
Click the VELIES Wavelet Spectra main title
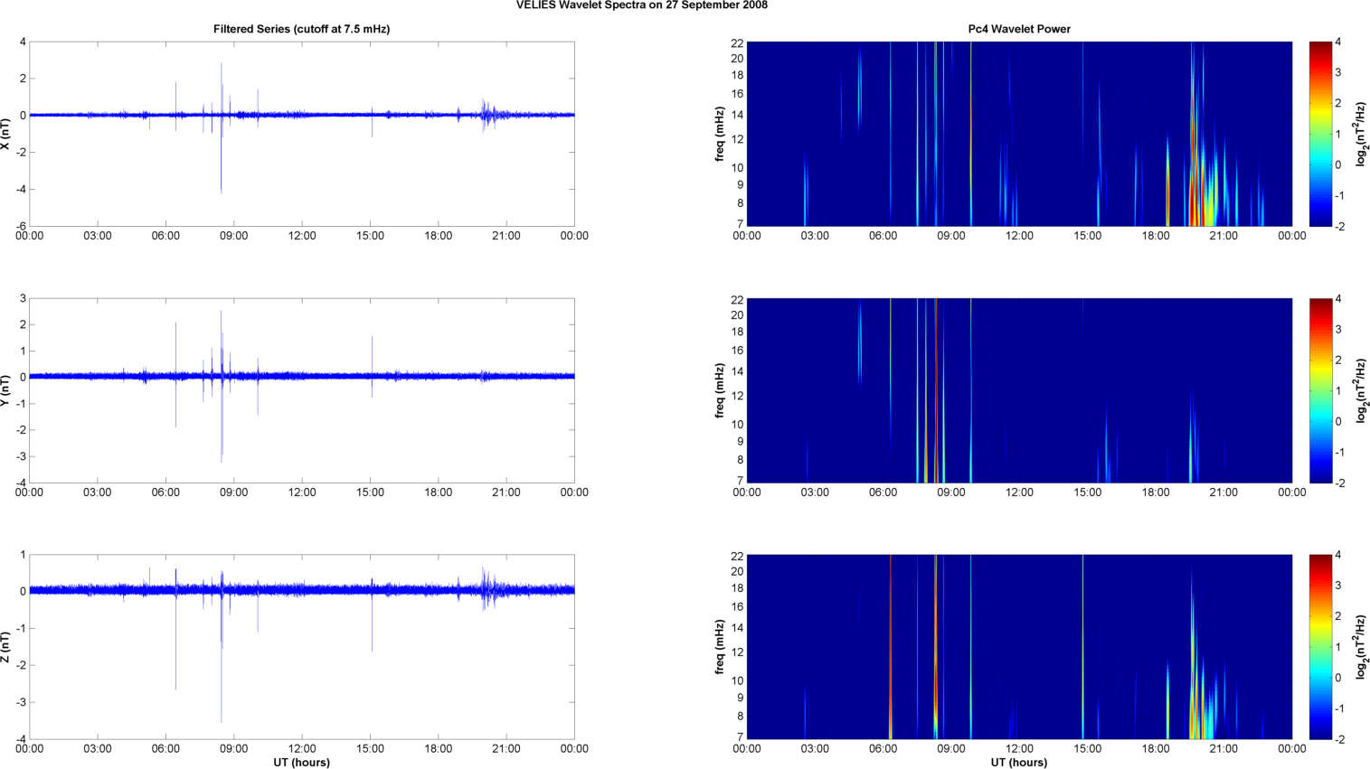(641, 5)
